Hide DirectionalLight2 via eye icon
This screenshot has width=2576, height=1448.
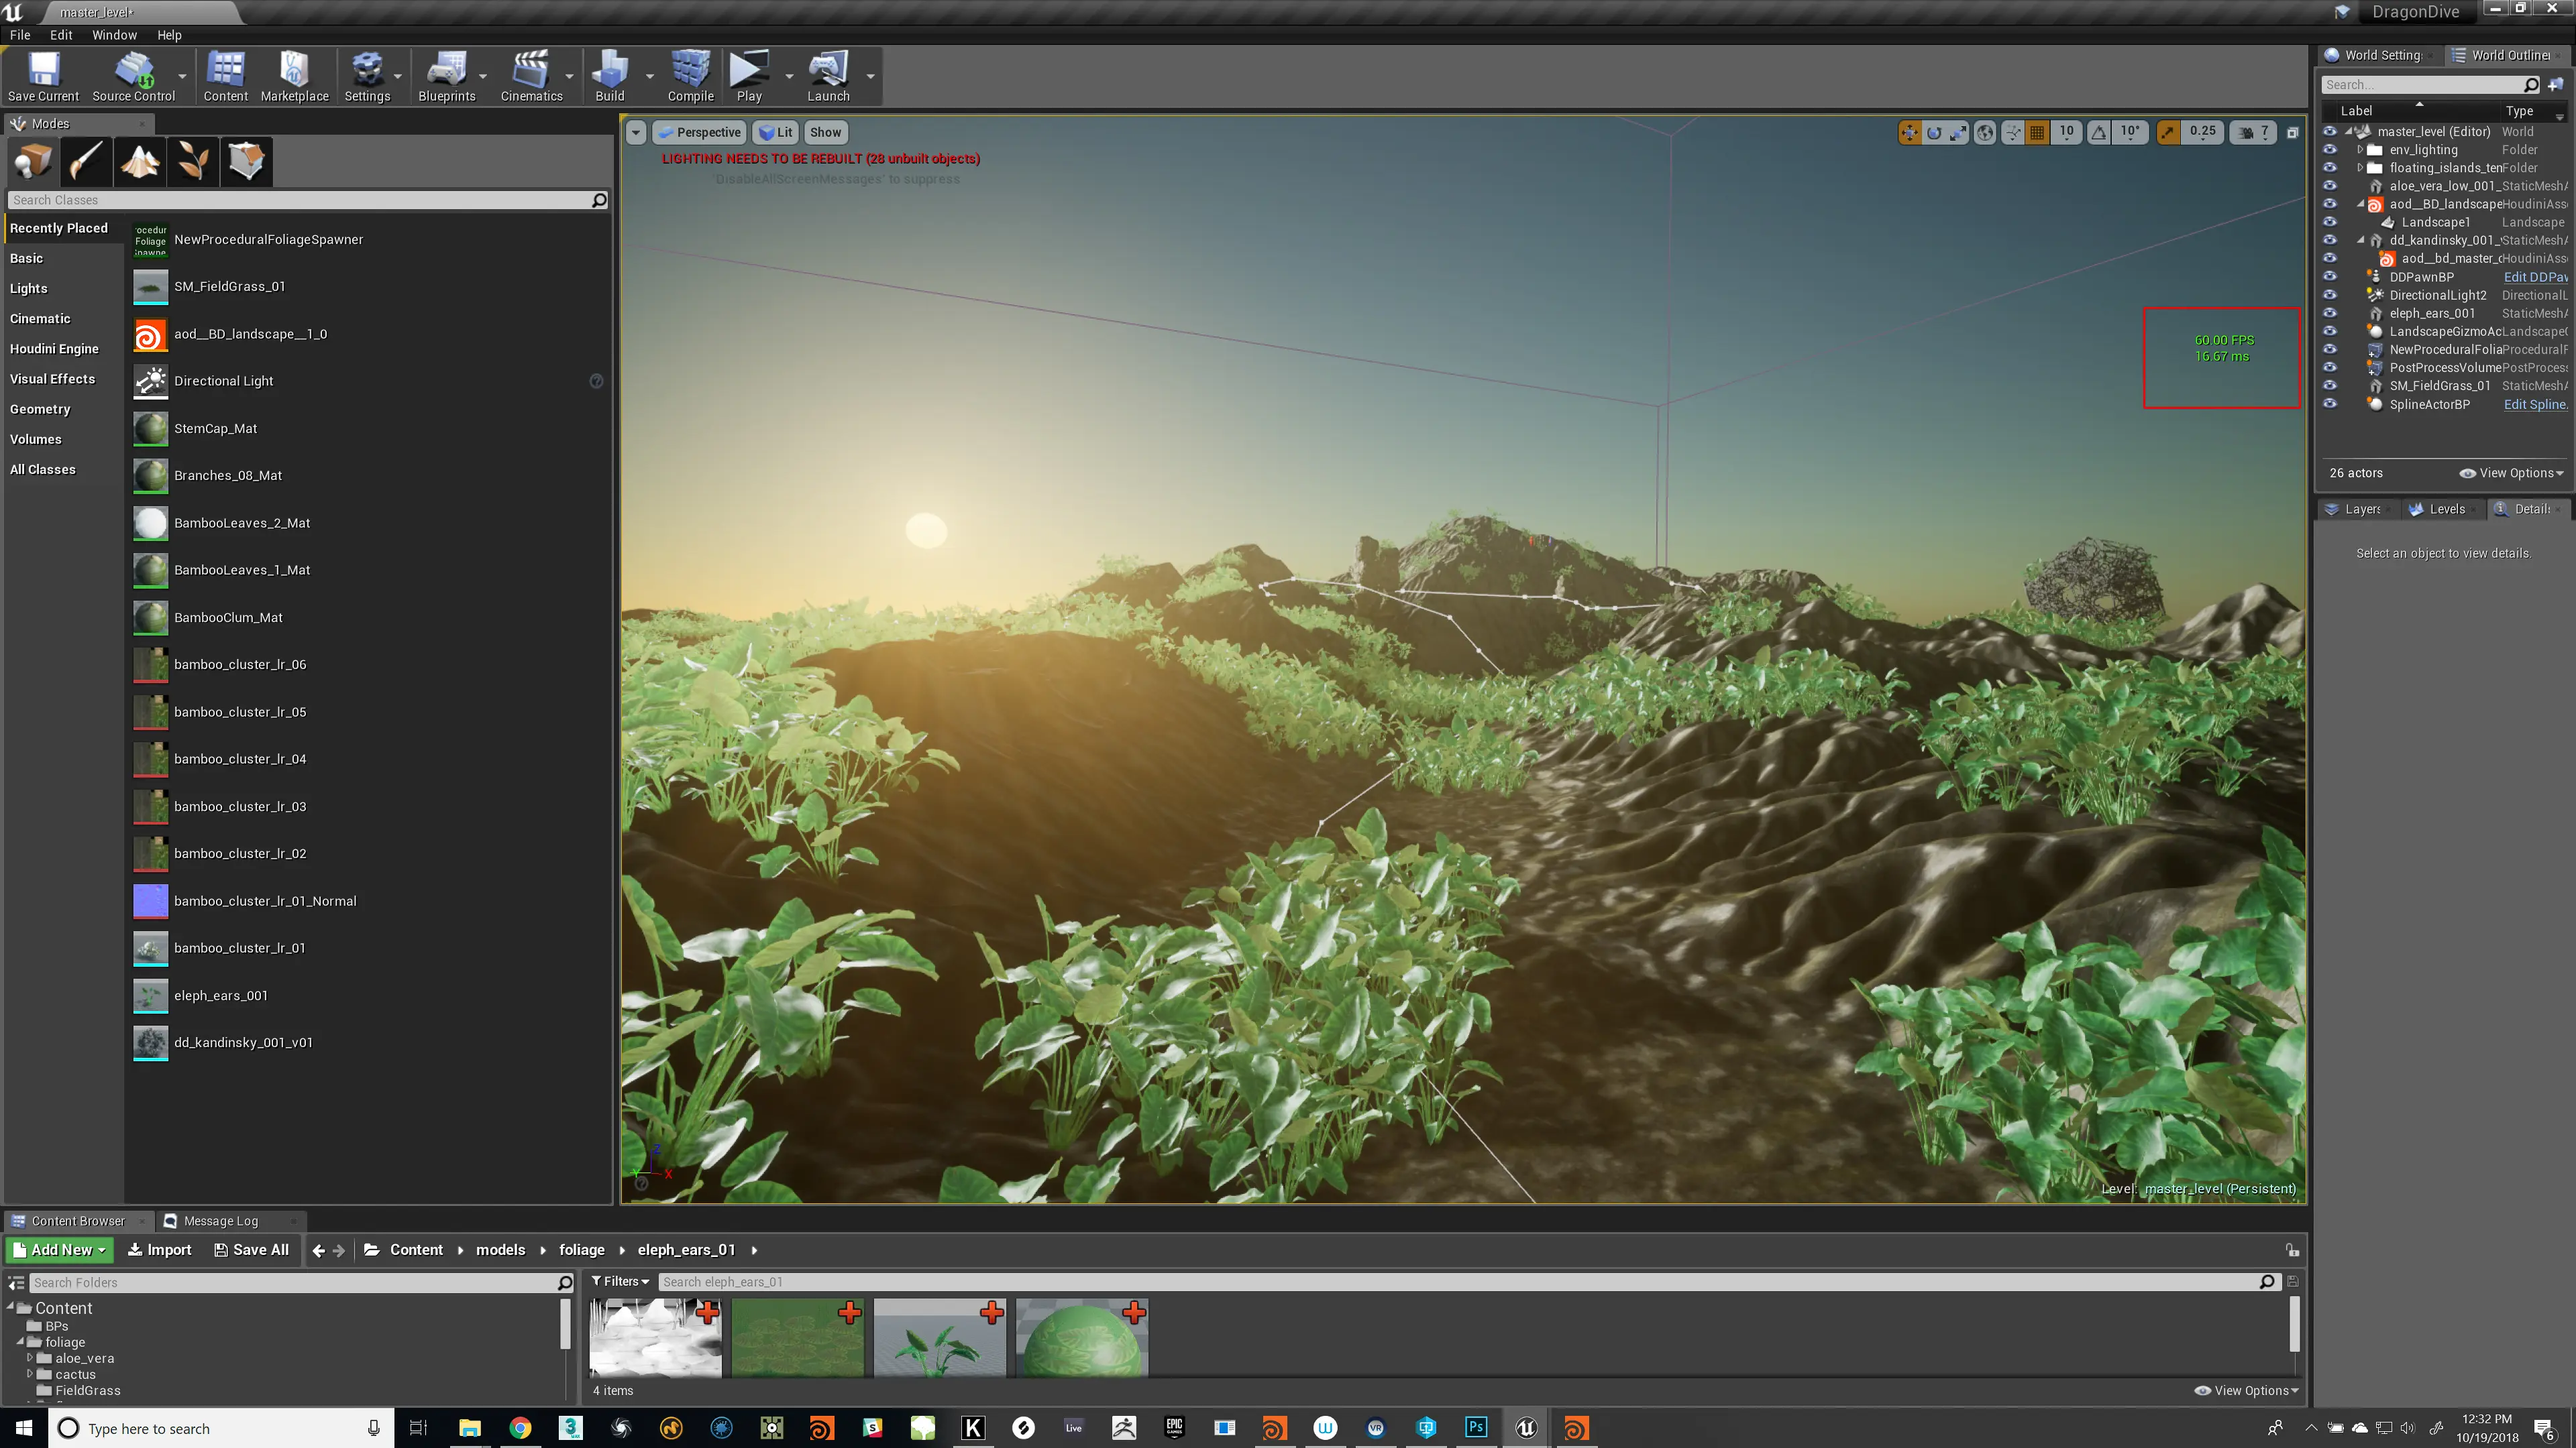click(2329, 295)
